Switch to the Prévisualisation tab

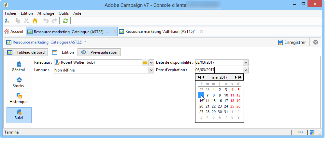click(100, 52)
